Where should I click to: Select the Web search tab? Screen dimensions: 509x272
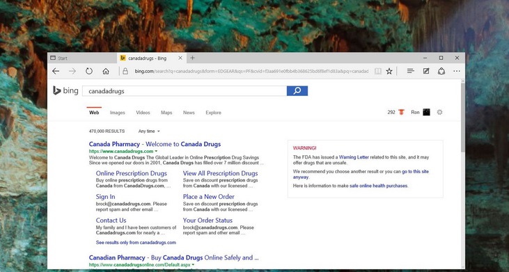[94, 113]
